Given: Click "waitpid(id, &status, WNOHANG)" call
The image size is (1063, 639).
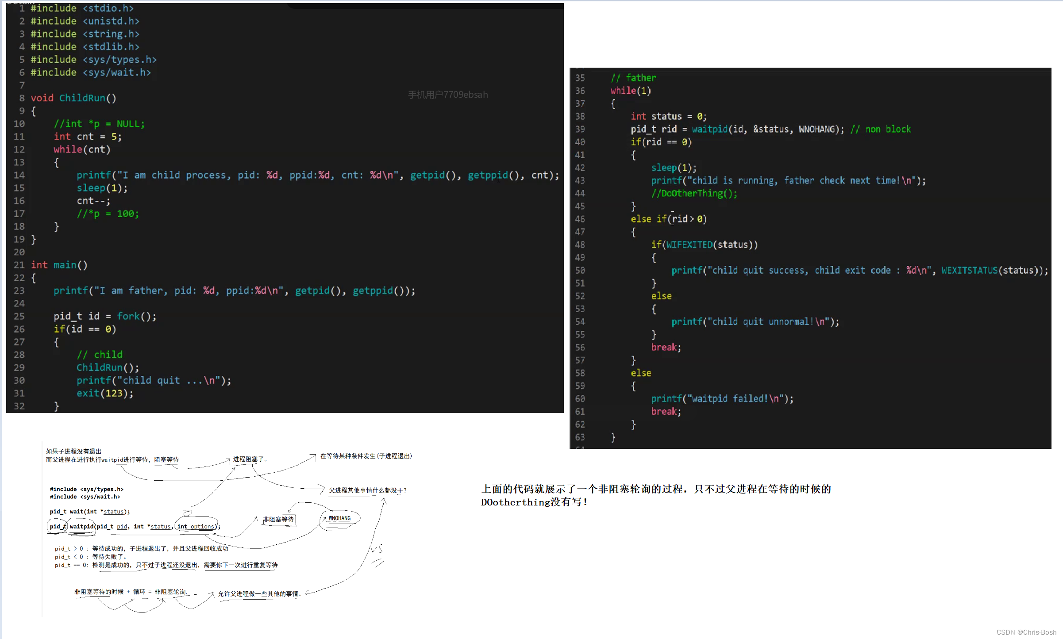Looking at the screenshot, I should pyautogui.click(x=766, y=129).
